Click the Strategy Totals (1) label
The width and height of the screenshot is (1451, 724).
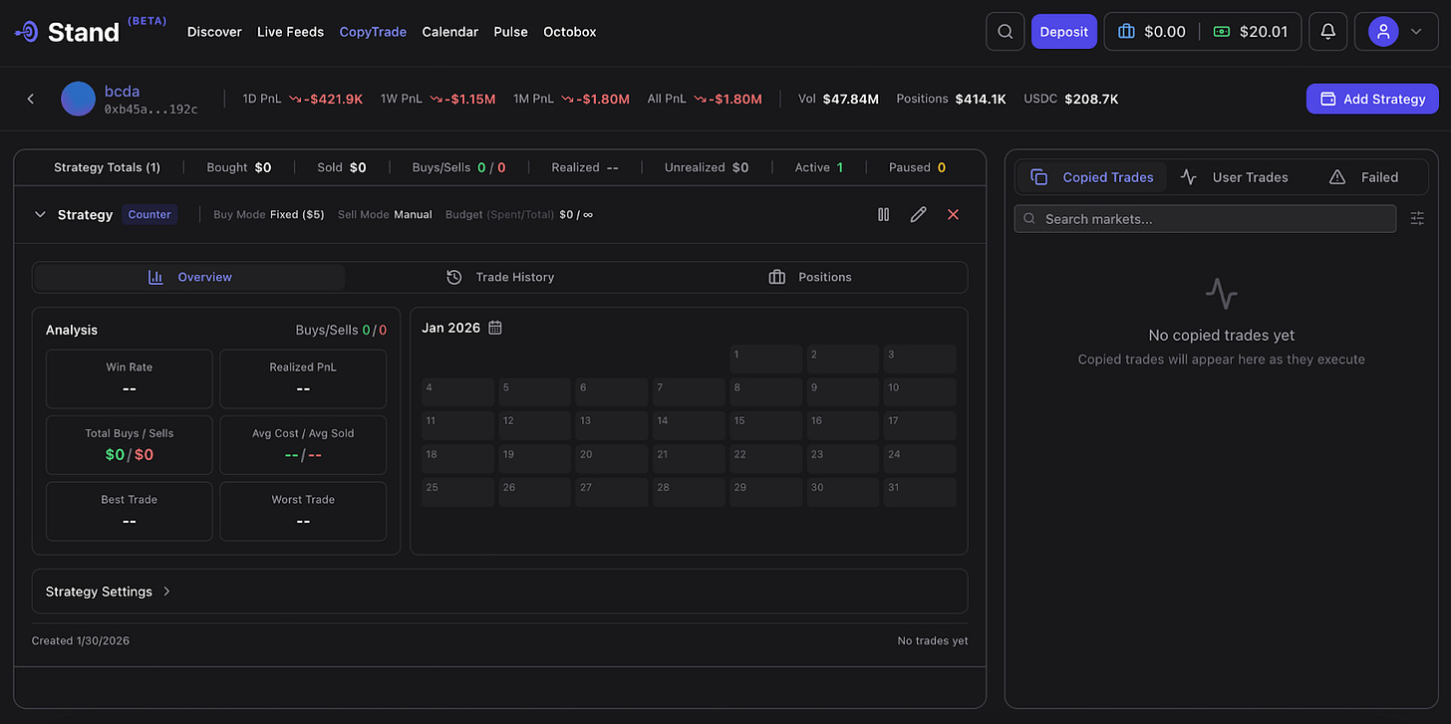(107, 167)
